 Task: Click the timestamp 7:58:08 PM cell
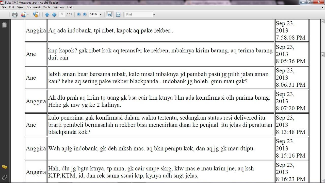292,30
